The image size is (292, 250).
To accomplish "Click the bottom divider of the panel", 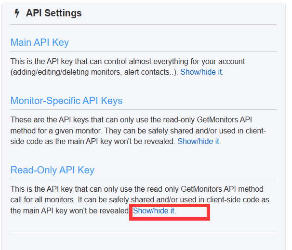I will 143,232.
